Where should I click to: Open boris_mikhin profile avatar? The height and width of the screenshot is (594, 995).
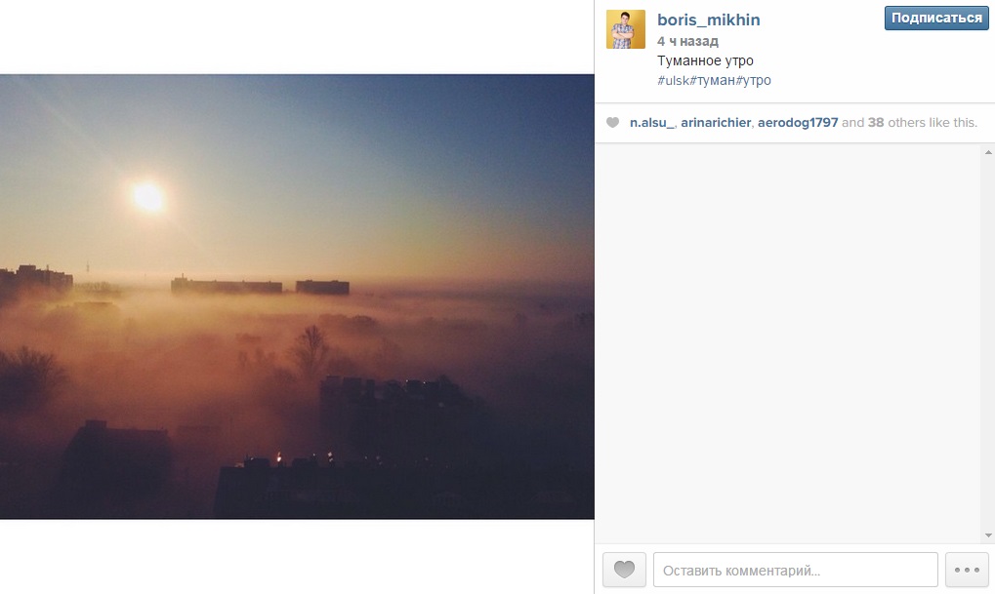(625, 29)
